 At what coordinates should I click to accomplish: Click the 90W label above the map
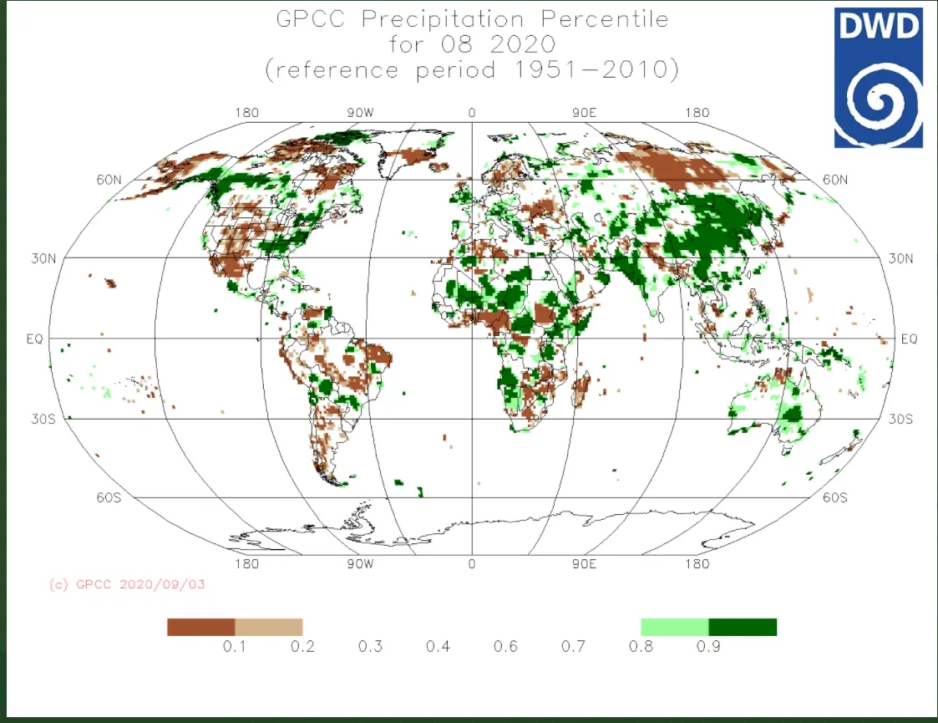(360, 113)
